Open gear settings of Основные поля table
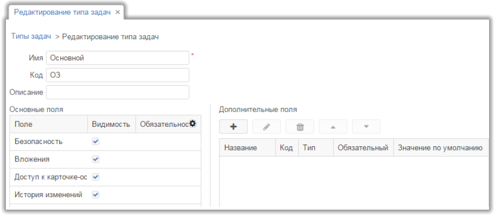The height and width of the screenshot is (215, 495). (x=193, y=124)
